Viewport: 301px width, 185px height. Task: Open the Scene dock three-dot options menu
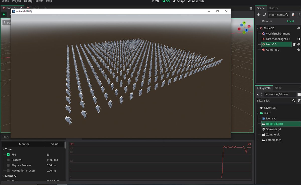(x=299, y=15)
